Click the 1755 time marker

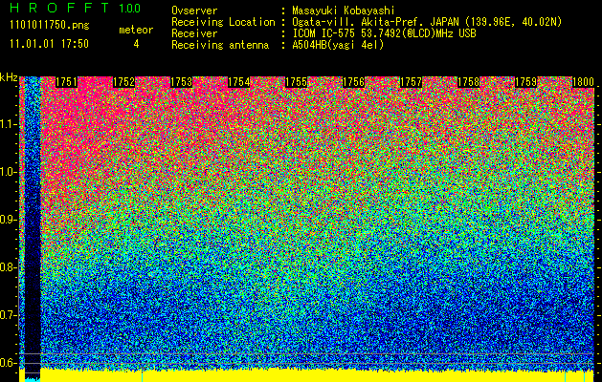click(296, 82)
